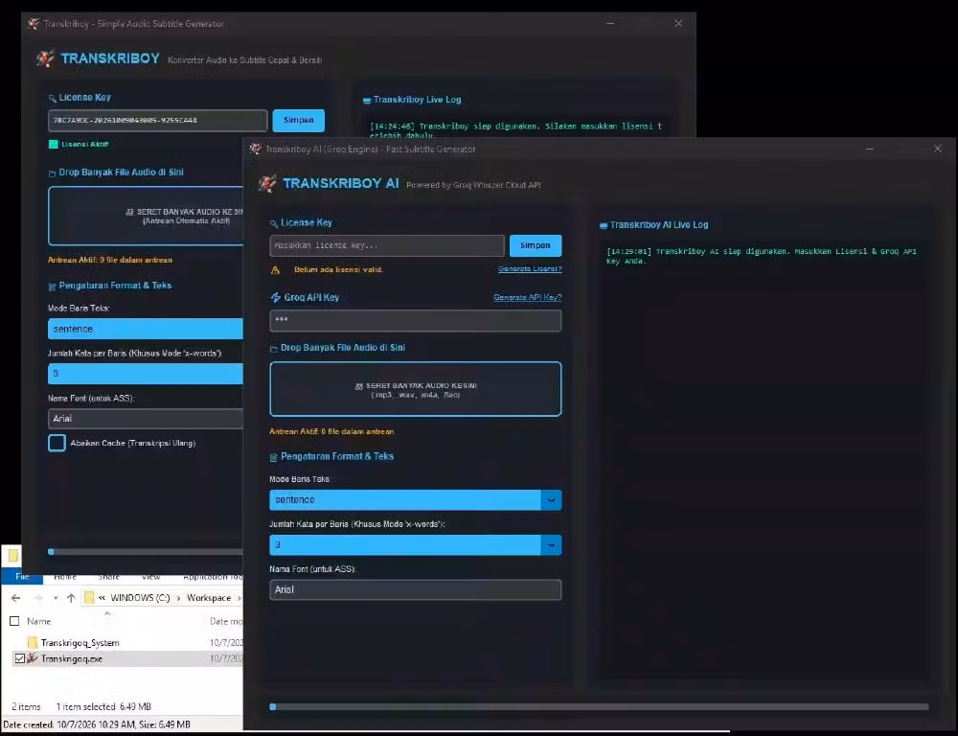The image size is (958, 736).
Task: Open the Generate API Key link
Action: point(527,297)
